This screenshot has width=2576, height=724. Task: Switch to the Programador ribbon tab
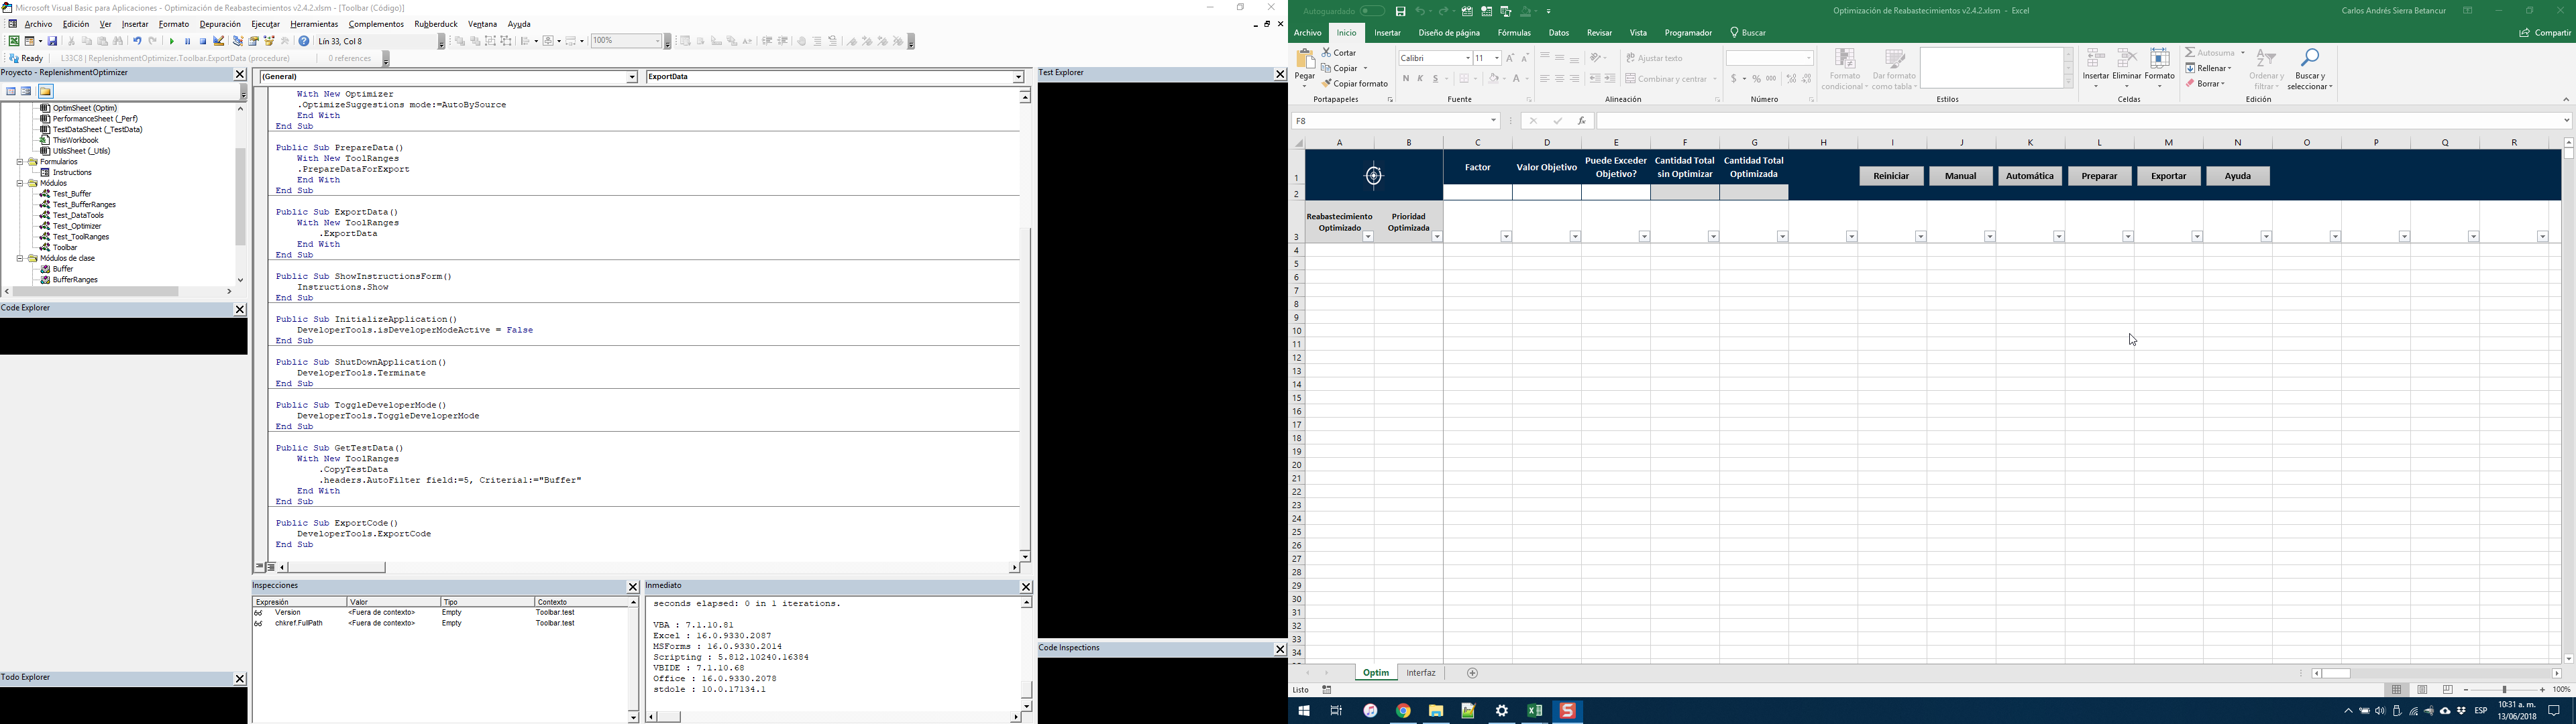click(1688, 33)
